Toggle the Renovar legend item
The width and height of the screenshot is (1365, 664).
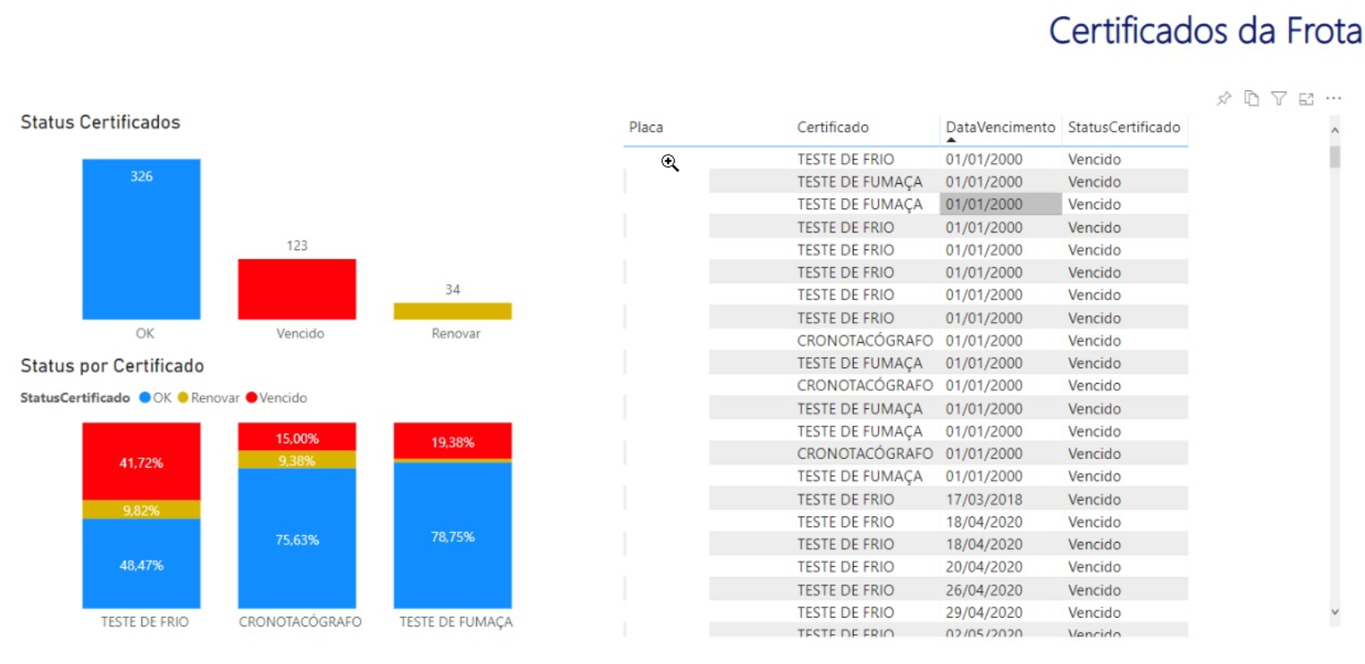click(208, 398)
